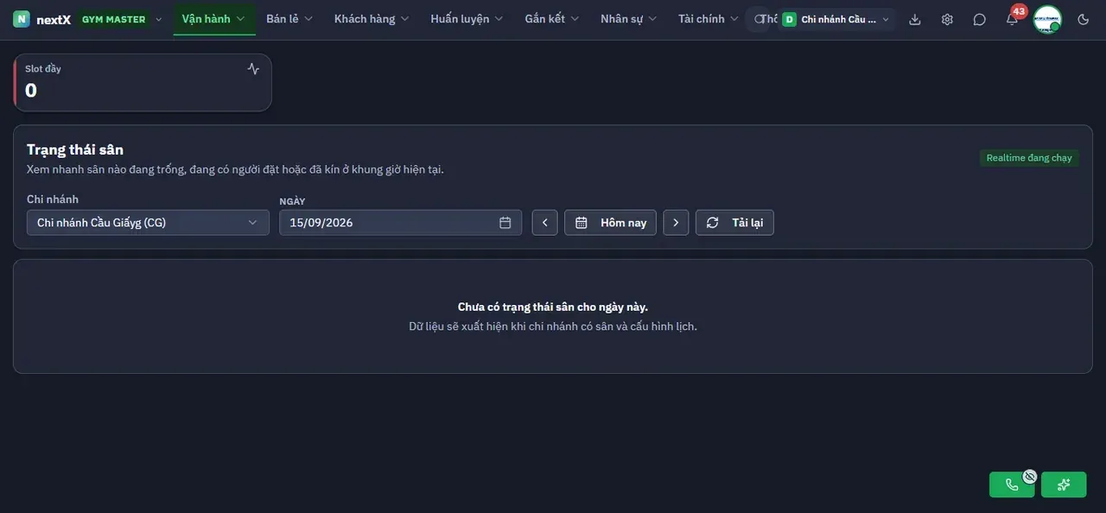
Task: Expand the top-bar branch switcher Chi nhánh Cầu
Action: click(836, 19)
